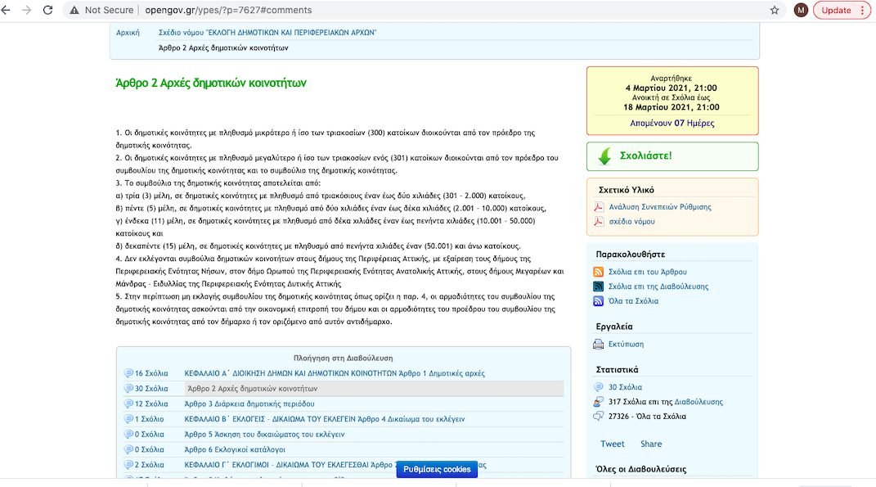Click the comment bubble icon for 2 Σχόλια
Screen dimensions: 876x487
[128, 465]
